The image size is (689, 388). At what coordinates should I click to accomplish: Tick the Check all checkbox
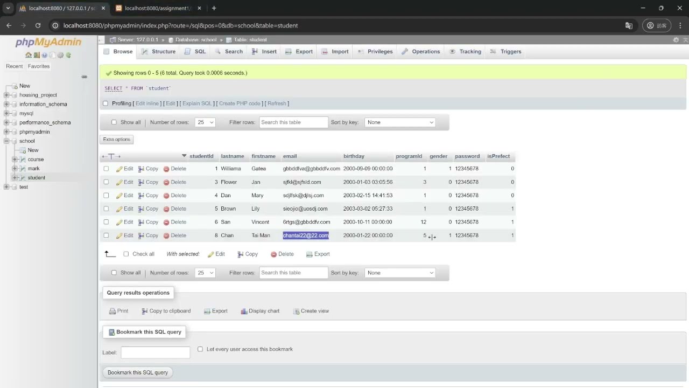coord(126,254)
